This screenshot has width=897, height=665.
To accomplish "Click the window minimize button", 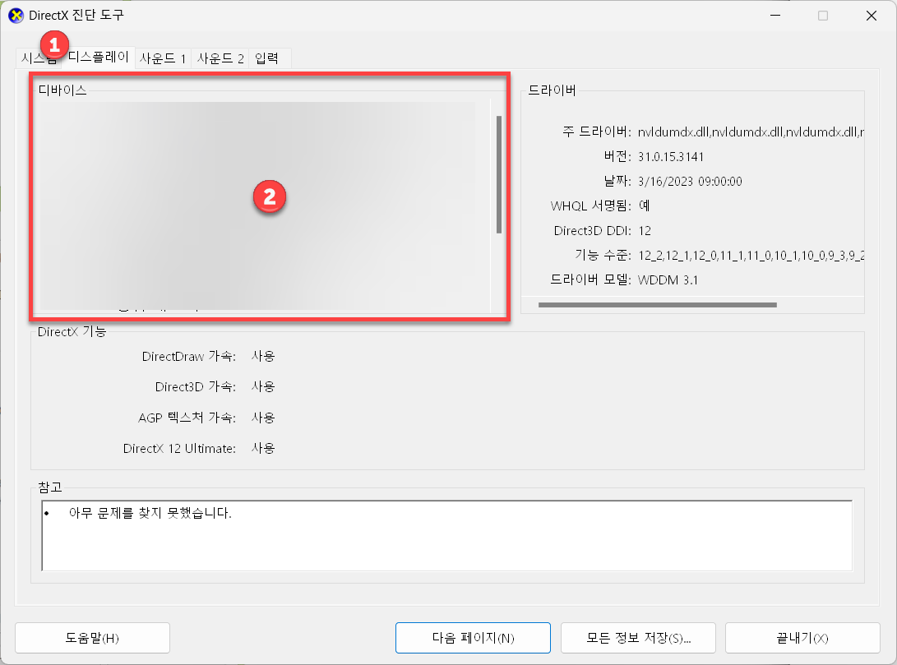I will (x=774, y=15).
